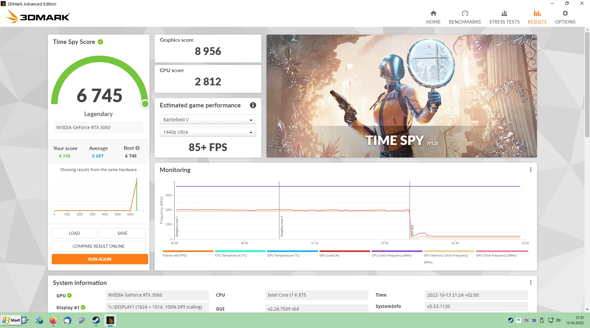Click the SystemInfo v5.53.1130 value
Viewport: 590px width, 328px height.
(x=476, y=306)
